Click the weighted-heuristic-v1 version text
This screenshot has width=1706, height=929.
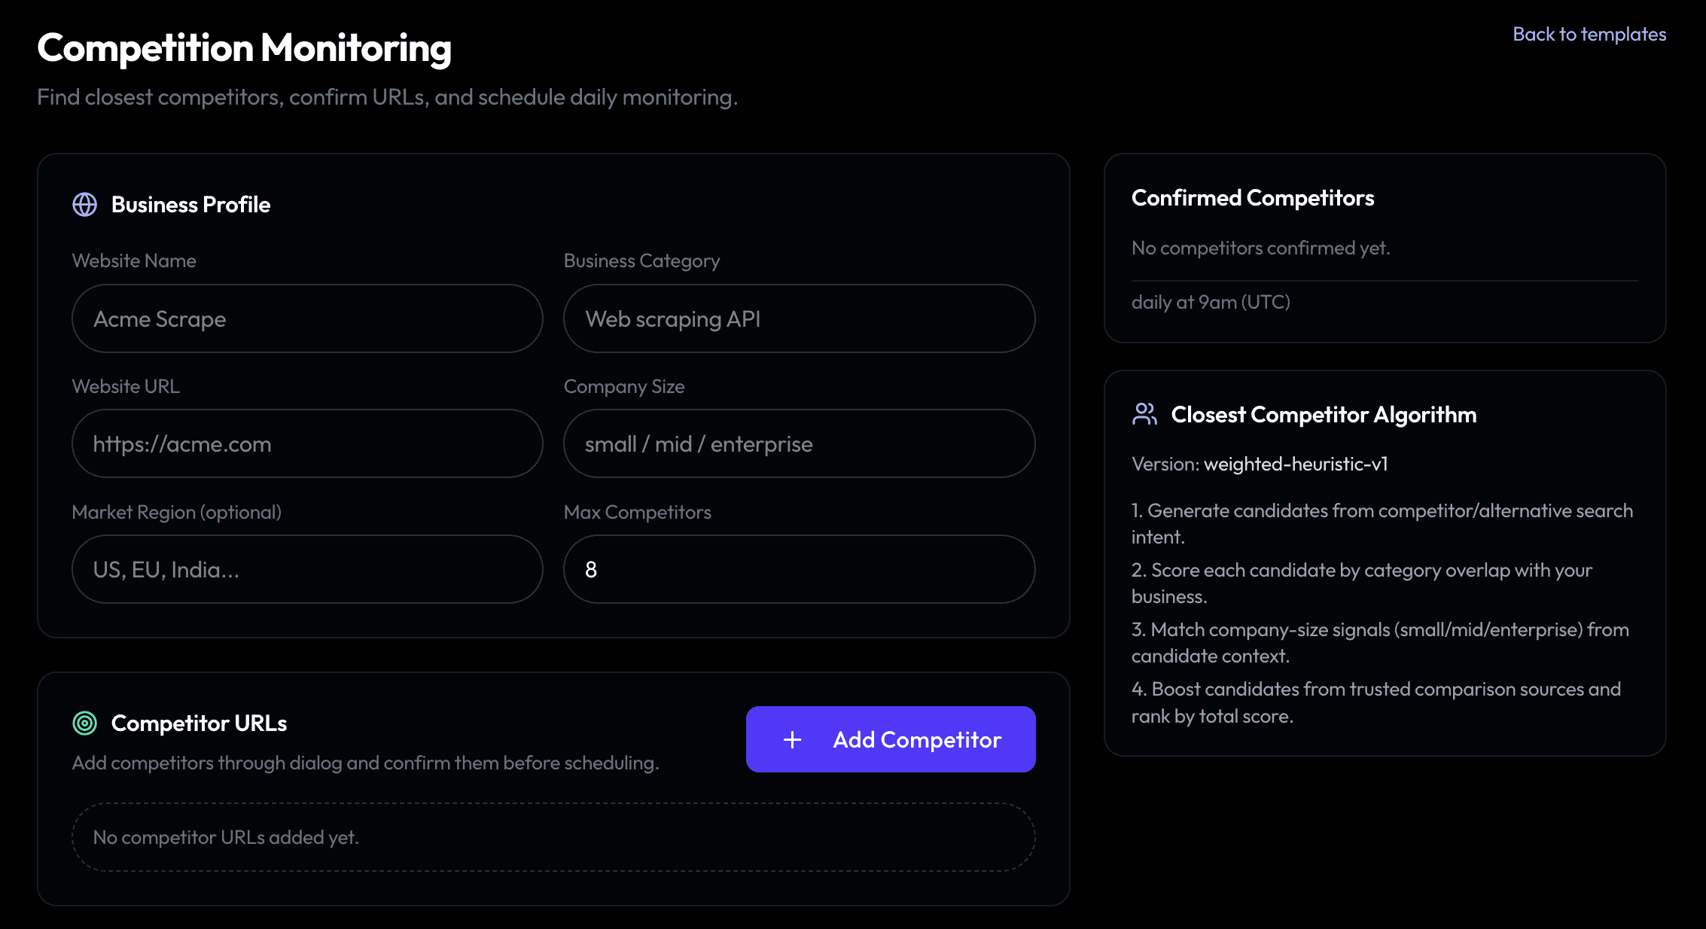coord(1296,464)
